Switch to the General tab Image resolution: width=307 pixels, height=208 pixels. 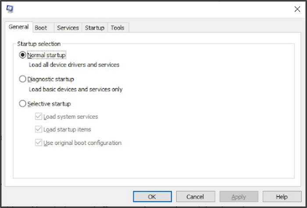tap(18, 27)
